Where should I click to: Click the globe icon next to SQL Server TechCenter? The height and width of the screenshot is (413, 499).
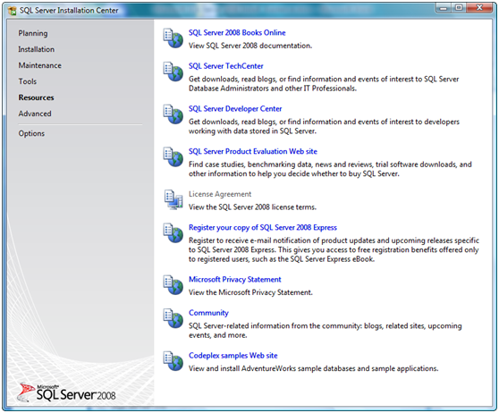[x=173, y=72]
